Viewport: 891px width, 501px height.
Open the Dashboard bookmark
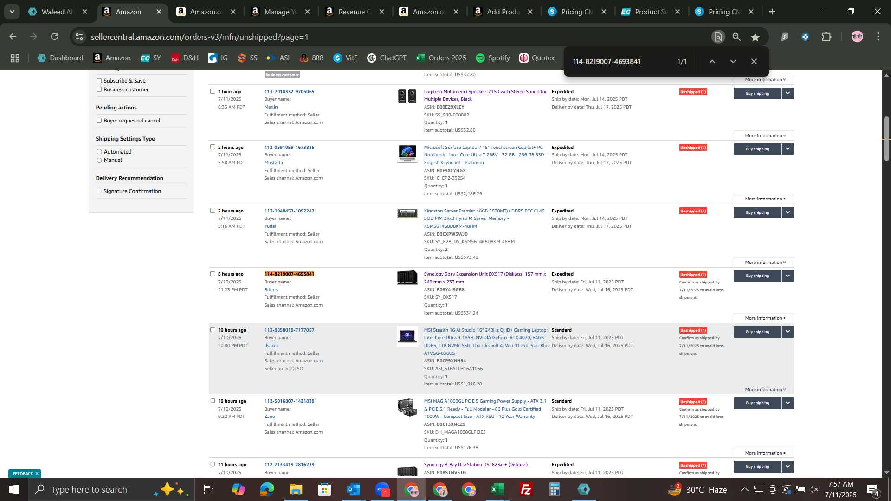pos(60,58)
